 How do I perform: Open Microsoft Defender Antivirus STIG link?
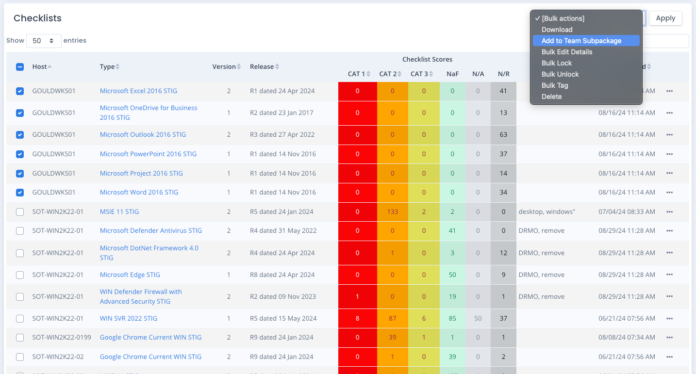150,230
